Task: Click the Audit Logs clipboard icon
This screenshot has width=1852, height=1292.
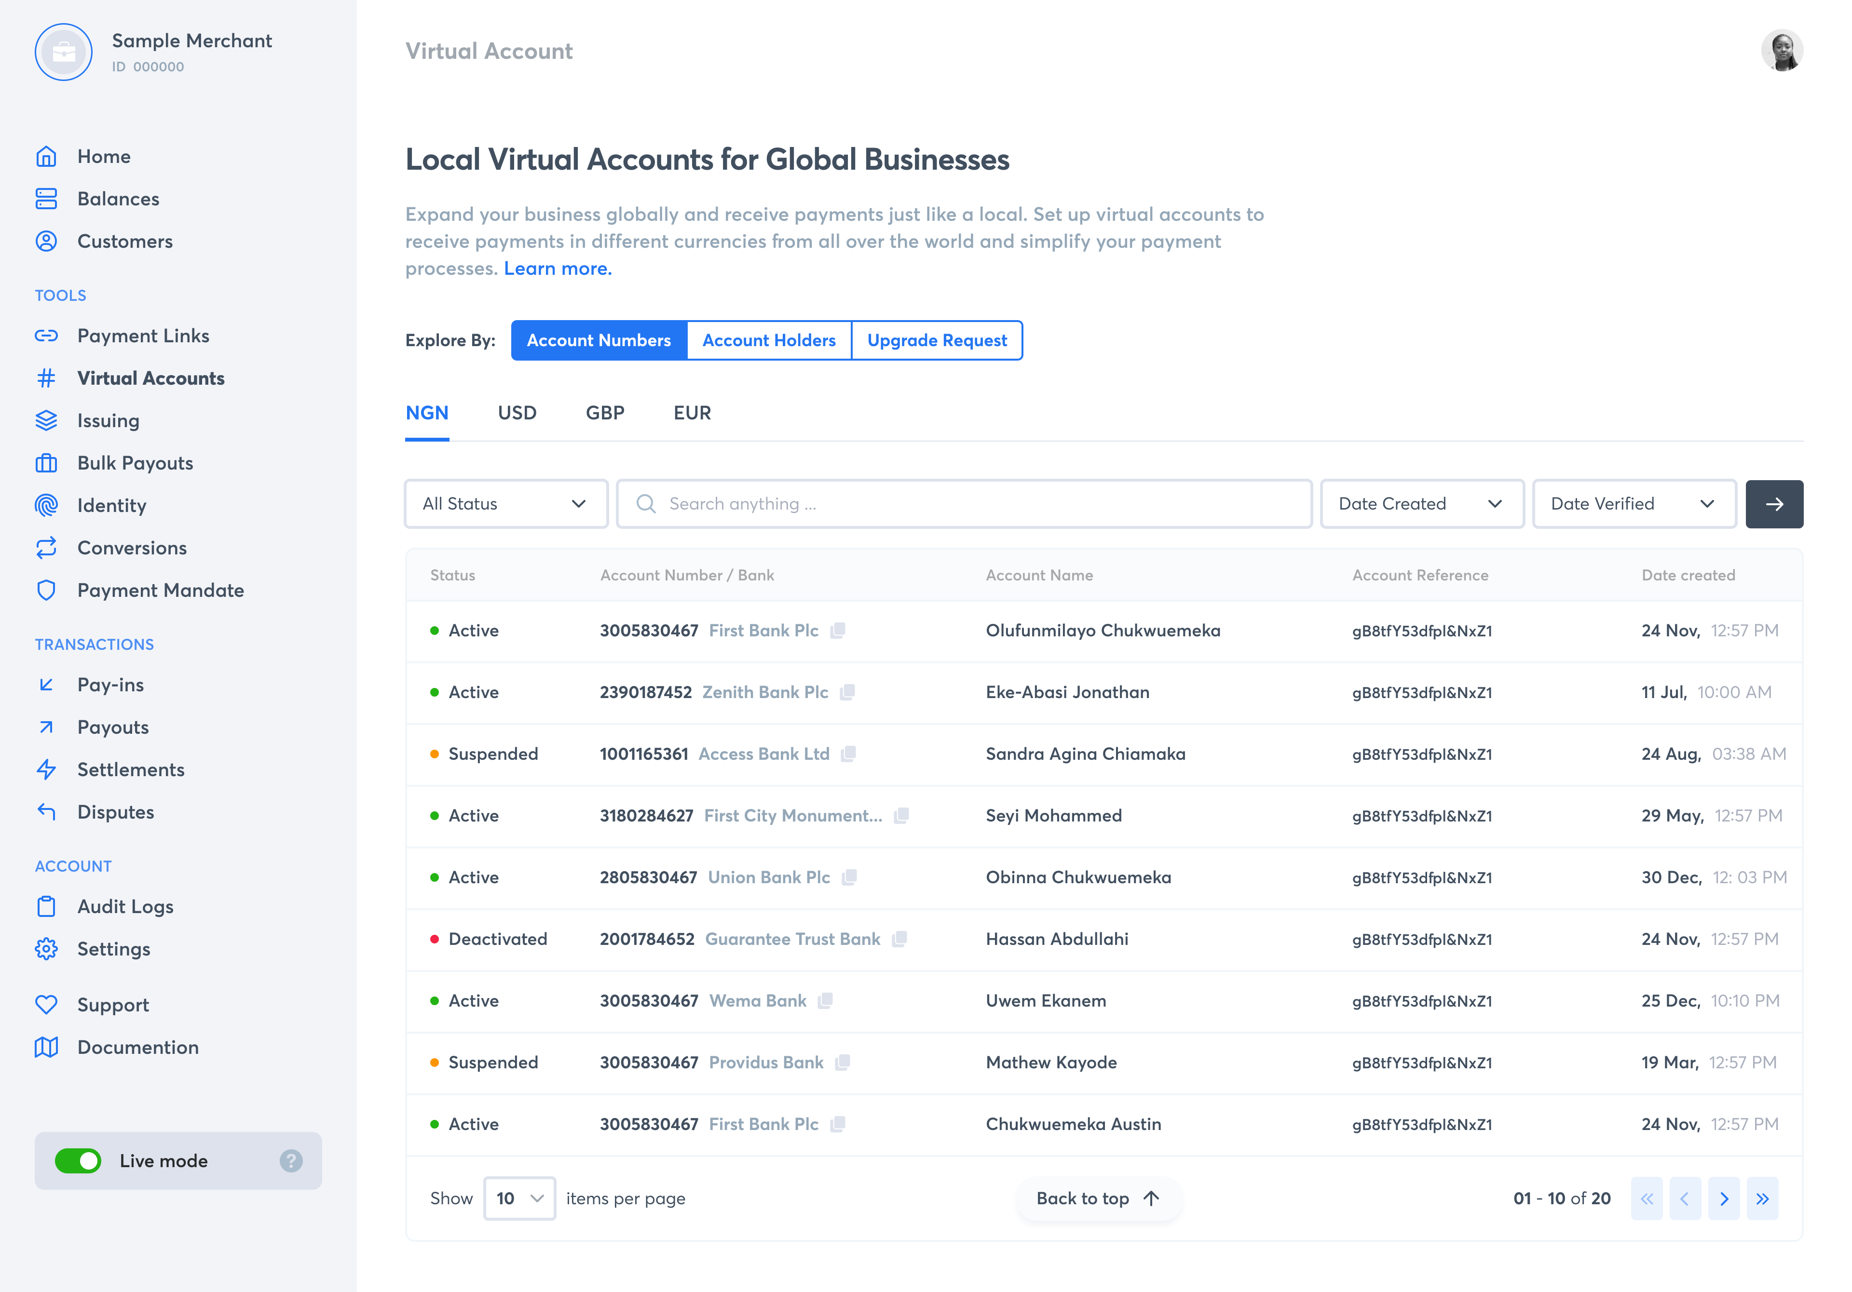Action: click(46, 906)
